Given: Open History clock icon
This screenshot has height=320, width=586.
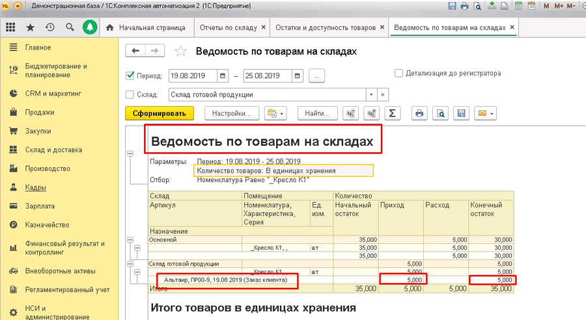Looking at the screenshot, I should pos(50,27).
